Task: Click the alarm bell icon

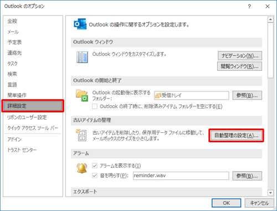Action: [82, 168]
